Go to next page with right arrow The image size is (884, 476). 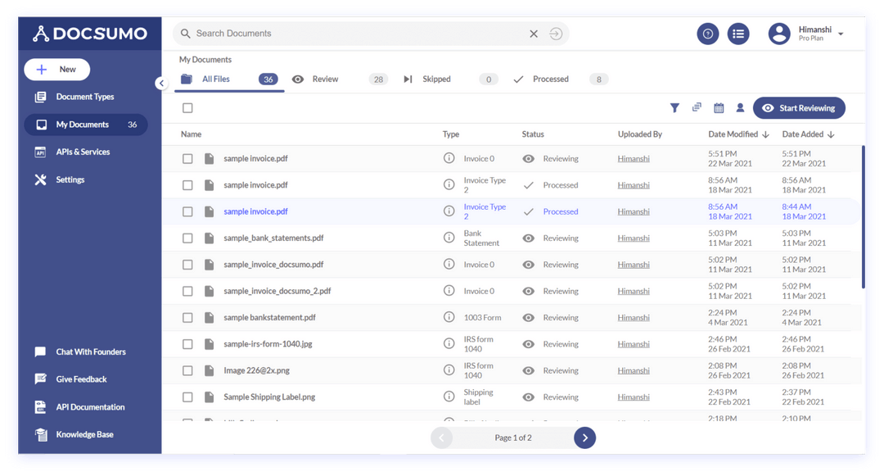(x=584, y=437)
